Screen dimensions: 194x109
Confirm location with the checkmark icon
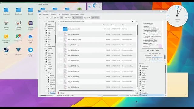[x=137, y=21]
